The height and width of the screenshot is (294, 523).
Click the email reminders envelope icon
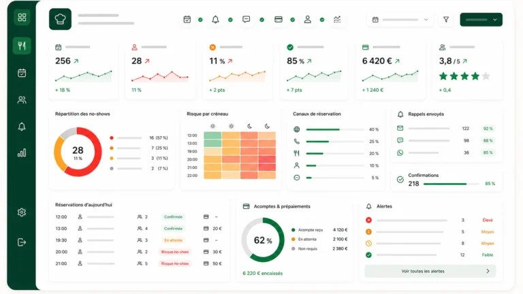pyautogui.click(x=400, y=129)
